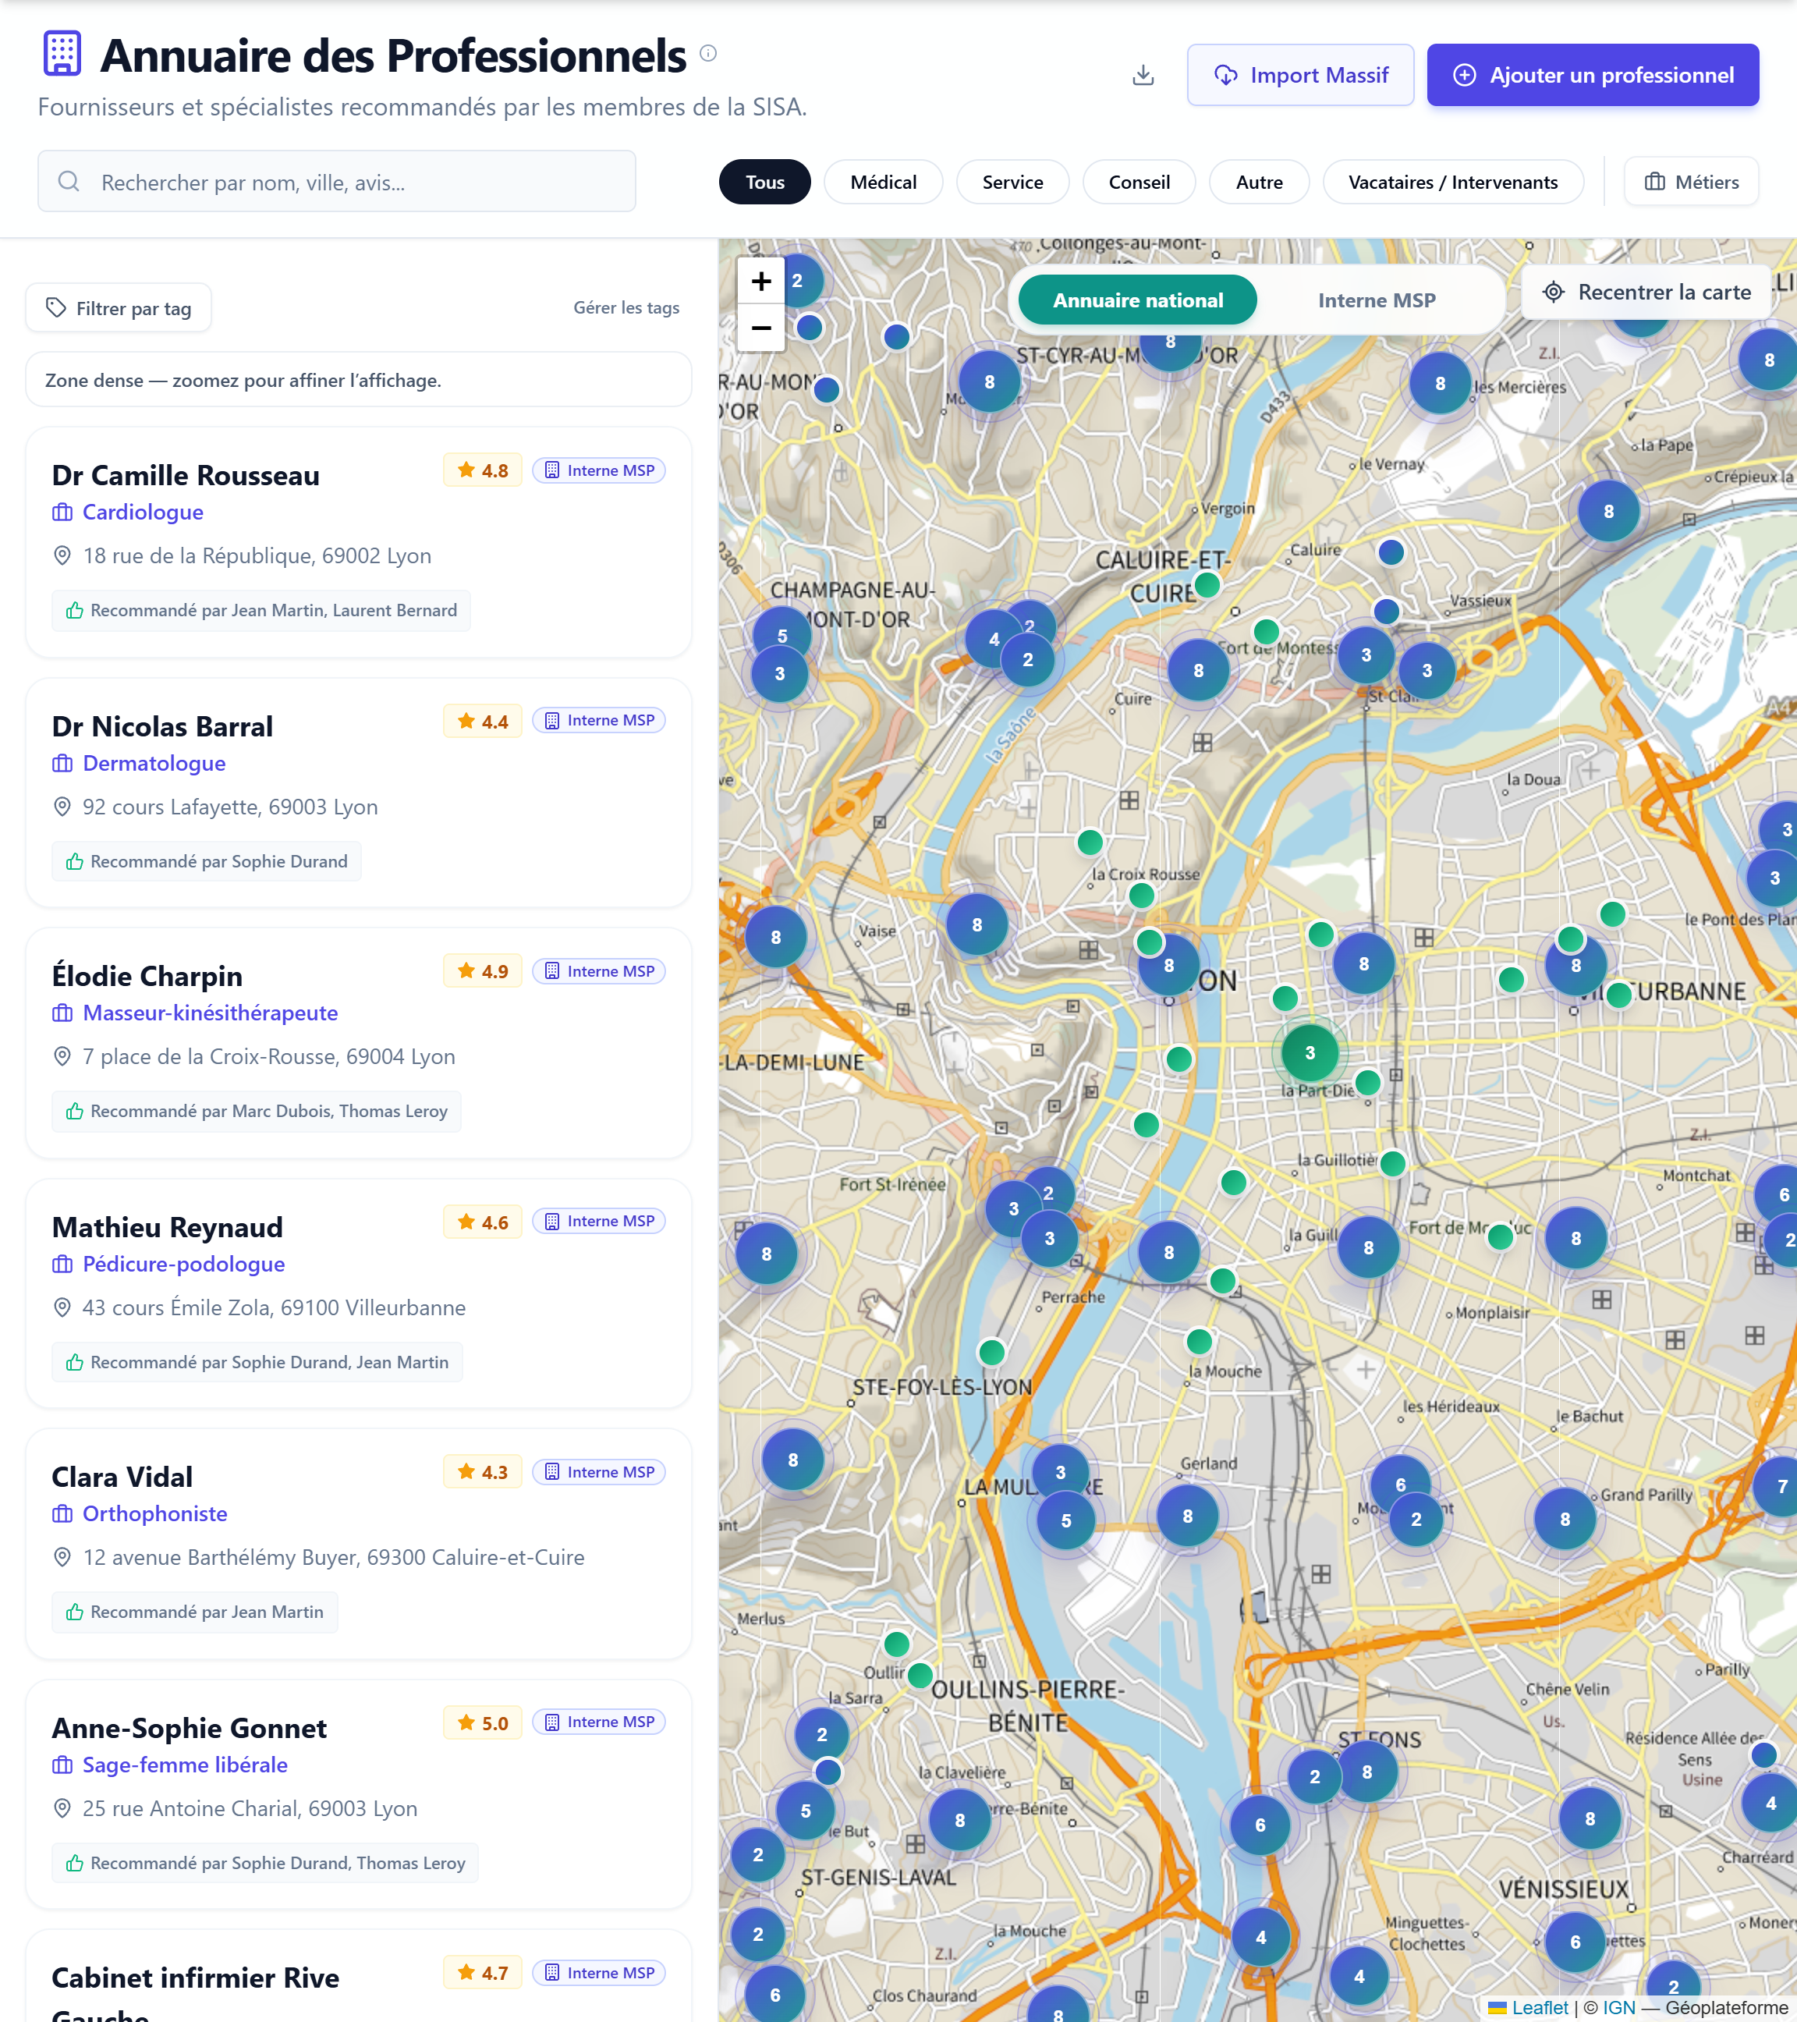Click the building icon next to the page title
1797x2022 pixels.
[62, 53]
